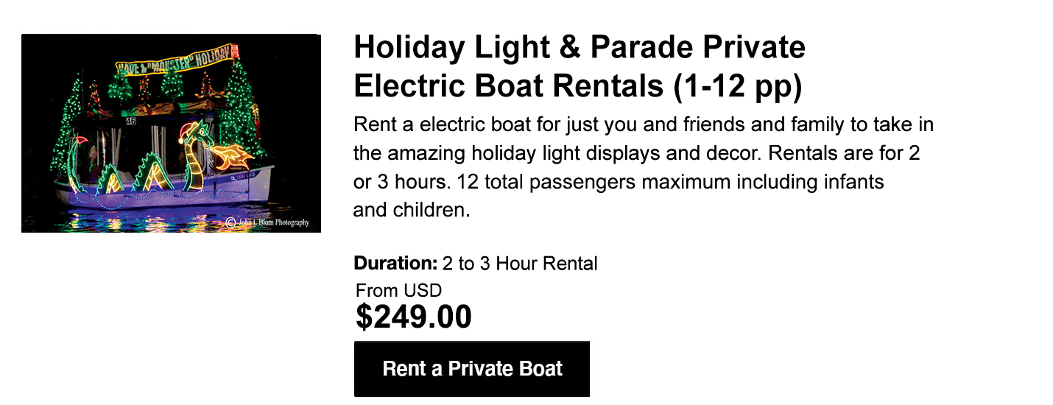Image resolution: width=1053 pixels, height=405 pixels.
Task: Click the 'and children.' text line
Action: pos(412,210)
